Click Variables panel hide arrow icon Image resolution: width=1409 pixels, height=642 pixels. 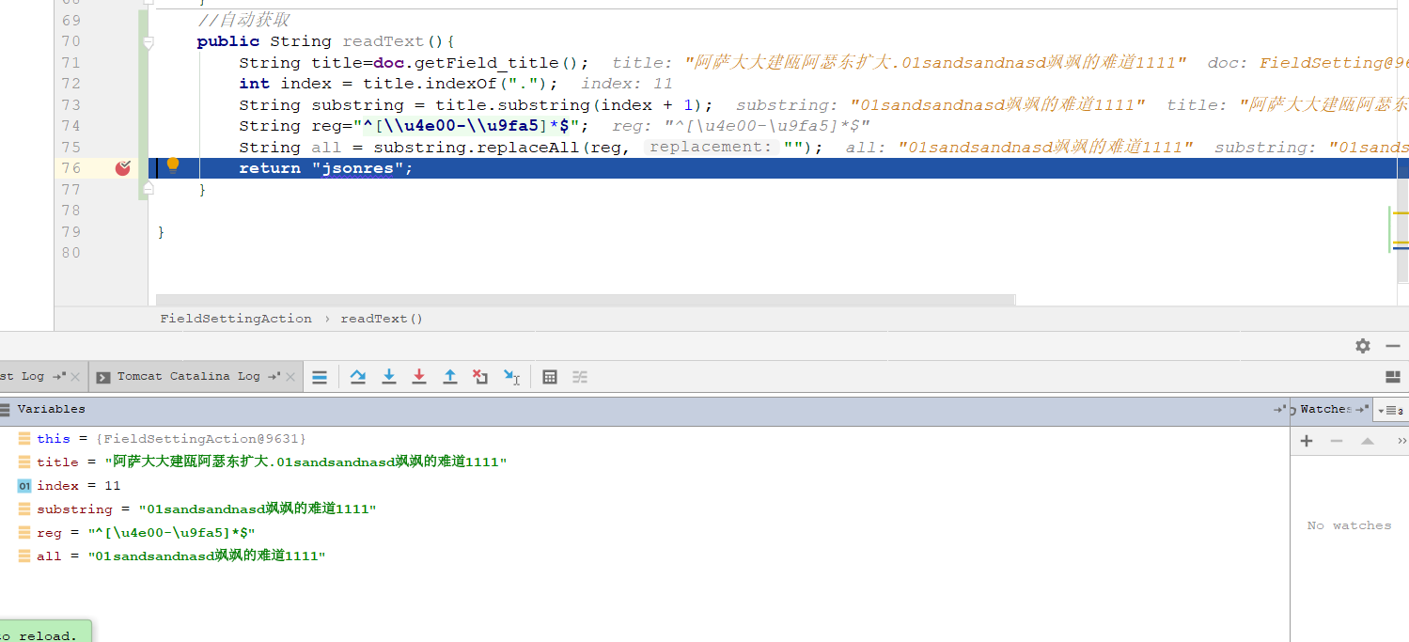(1279, 410)
